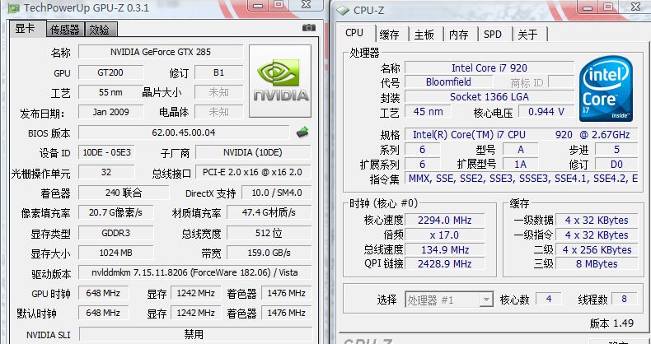Switch to the 传感器 tab in GPU-Z
651x344 pixels.
tap(64, 30)
